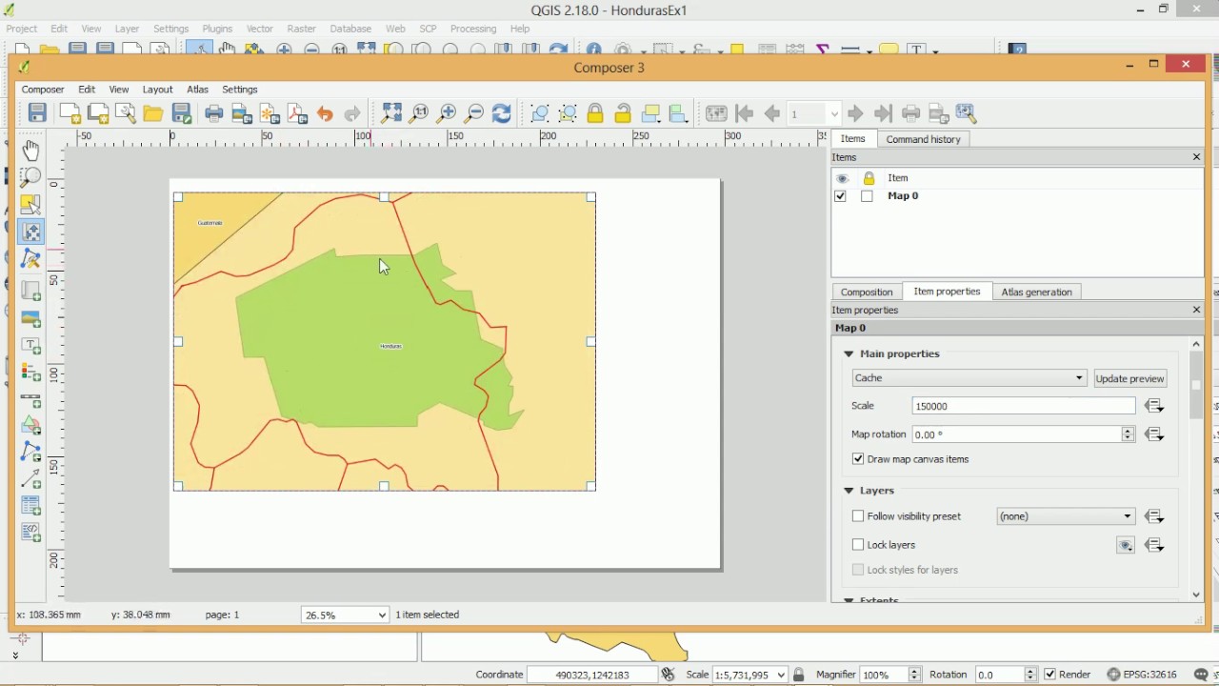Screen dimensions: 1219x686
Task: Click the Update preview button
Action: pos(1129,378)
